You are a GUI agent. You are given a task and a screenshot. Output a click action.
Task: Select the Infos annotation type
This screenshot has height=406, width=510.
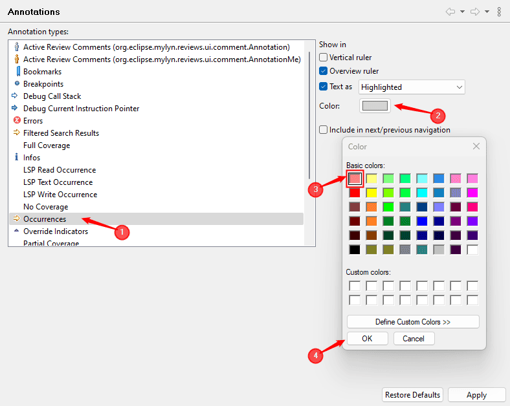(x=157, y=158)
